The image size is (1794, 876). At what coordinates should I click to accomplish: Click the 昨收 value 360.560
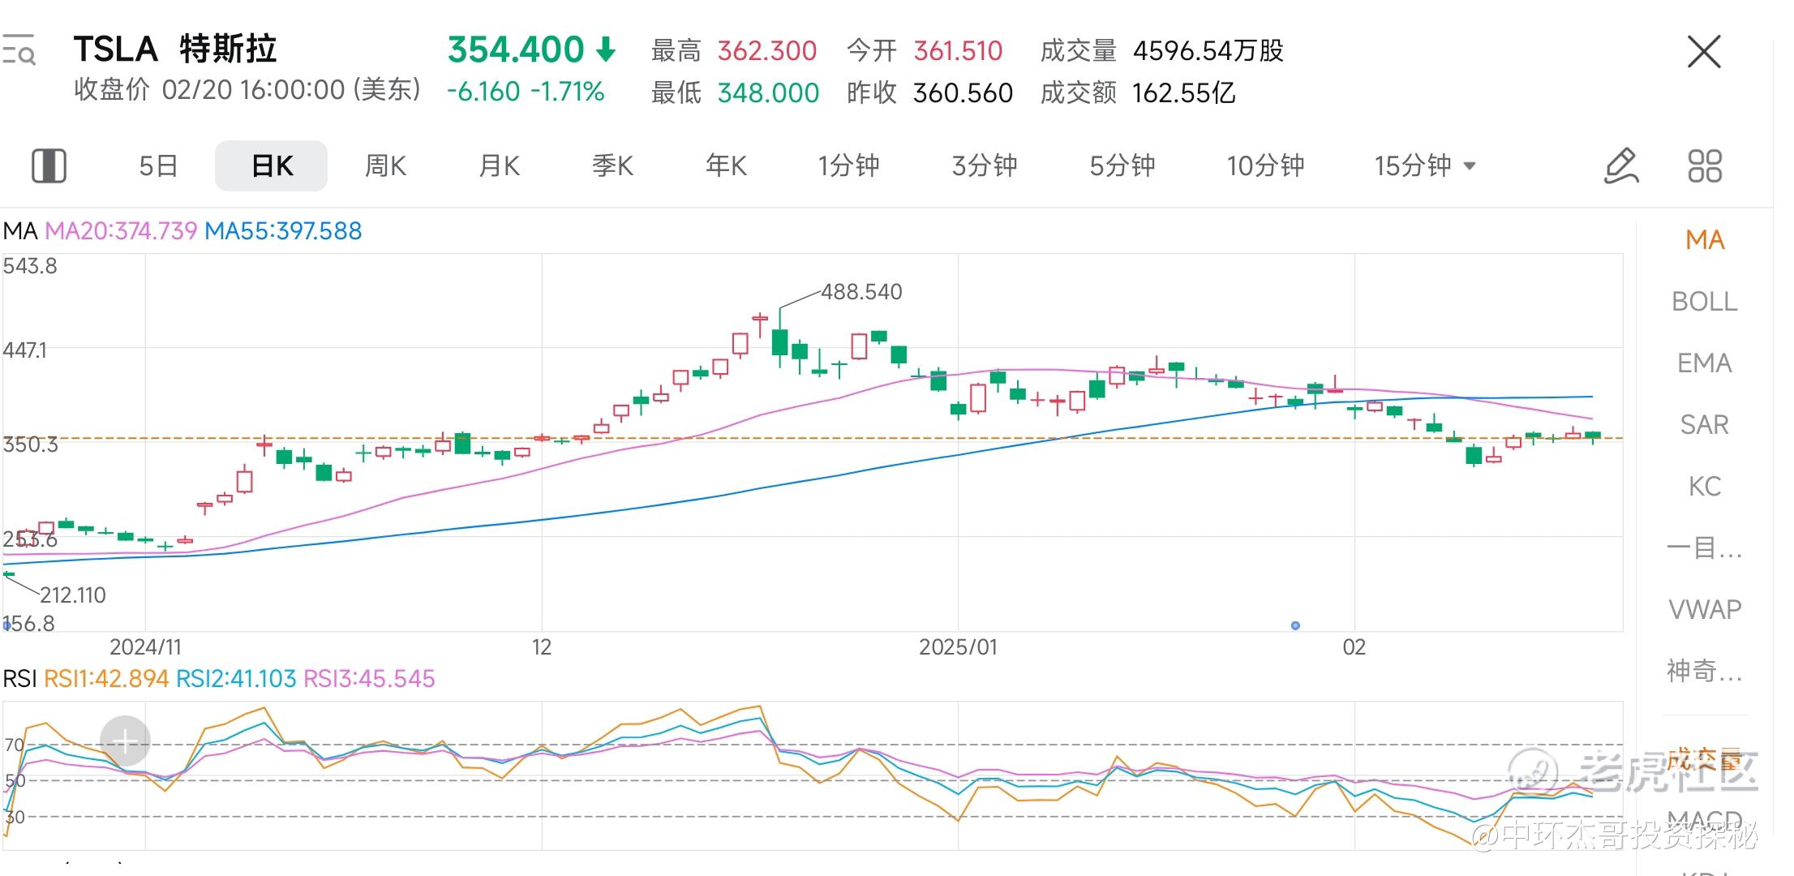pos(964,93)
